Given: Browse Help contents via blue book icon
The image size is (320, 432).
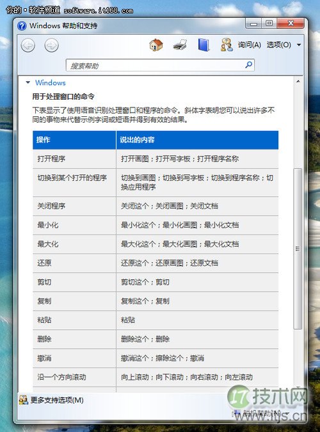Looking at the screenshot, I should coord(204,45).
